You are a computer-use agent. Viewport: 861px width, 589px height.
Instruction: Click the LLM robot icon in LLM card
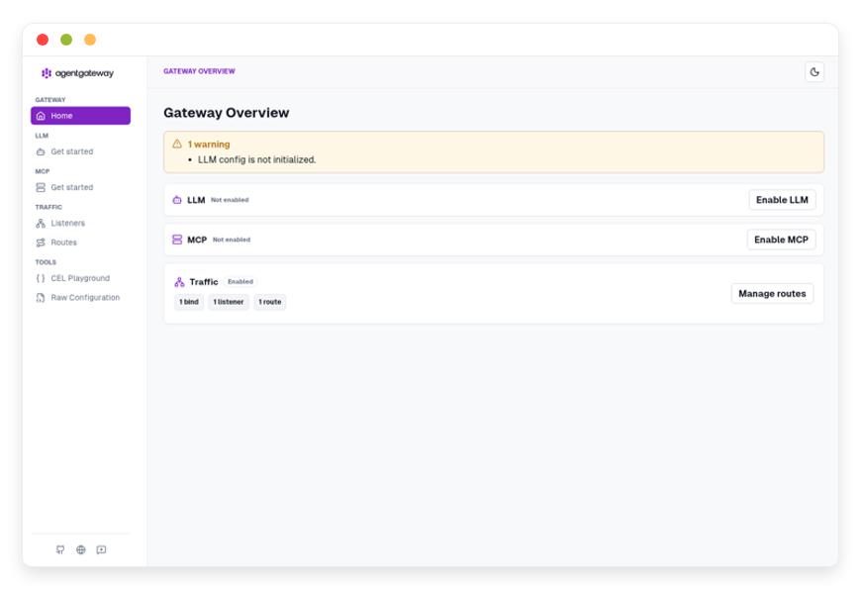177,200
